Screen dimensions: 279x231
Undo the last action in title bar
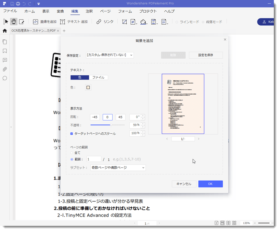pyautogui.click(x=24, y=3)
